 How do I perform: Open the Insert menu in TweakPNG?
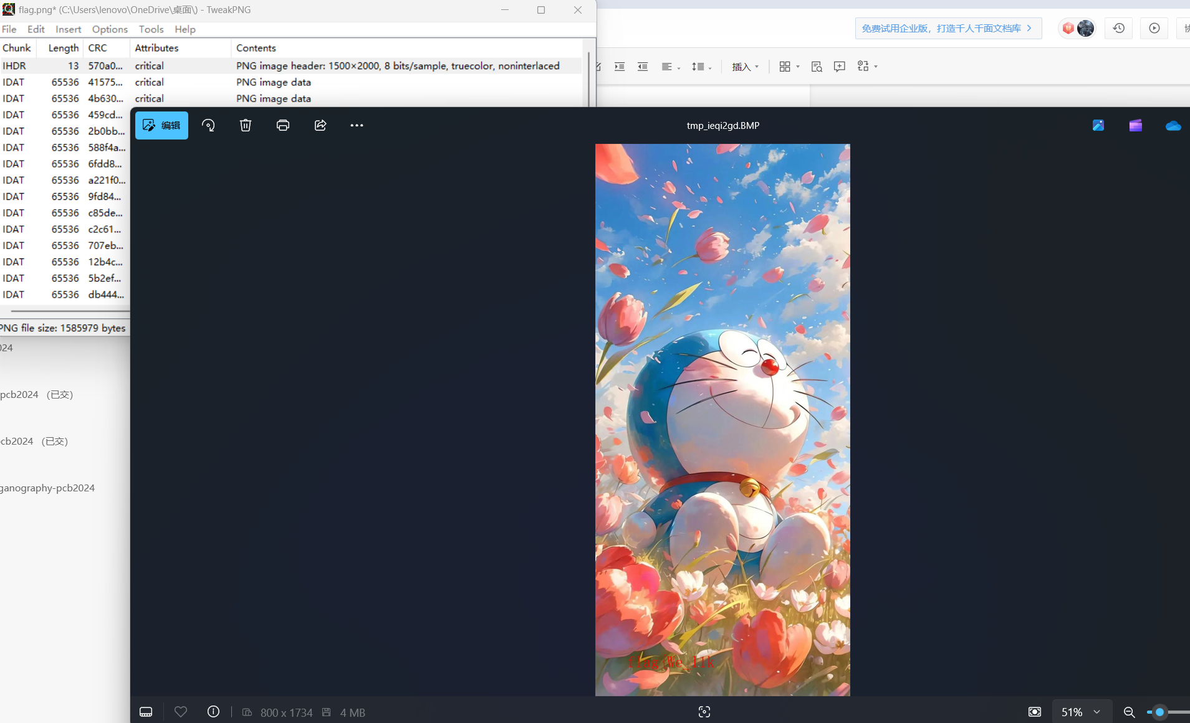(68, 29)
